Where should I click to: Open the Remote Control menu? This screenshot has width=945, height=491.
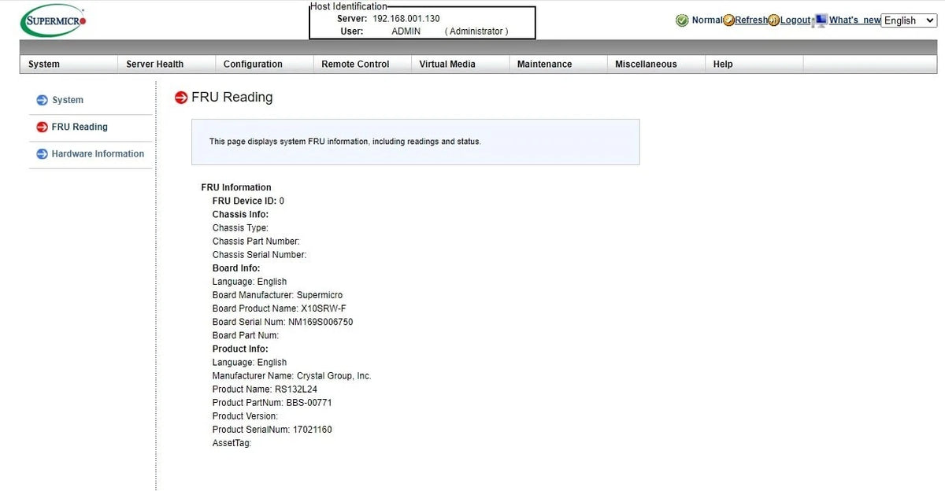click(355, 65)
